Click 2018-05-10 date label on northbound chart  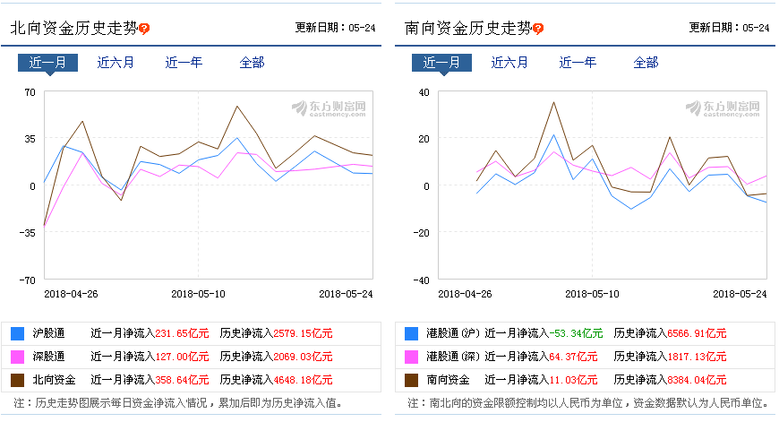pos(198,294)
